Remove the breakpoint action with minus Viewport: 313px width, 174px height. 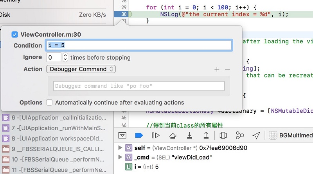click(227, 69)
